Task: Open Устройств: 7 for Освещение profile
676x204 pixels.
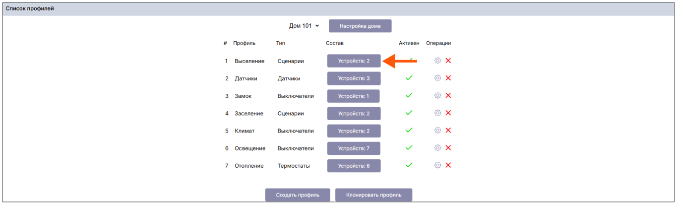Action: (x=354, y=148)
